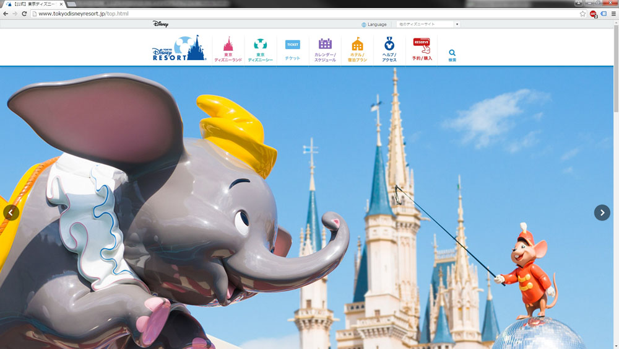This screenshot has width=619, height=349.
Task: Click the browser forward arrow
Action: tap(15, 14)
